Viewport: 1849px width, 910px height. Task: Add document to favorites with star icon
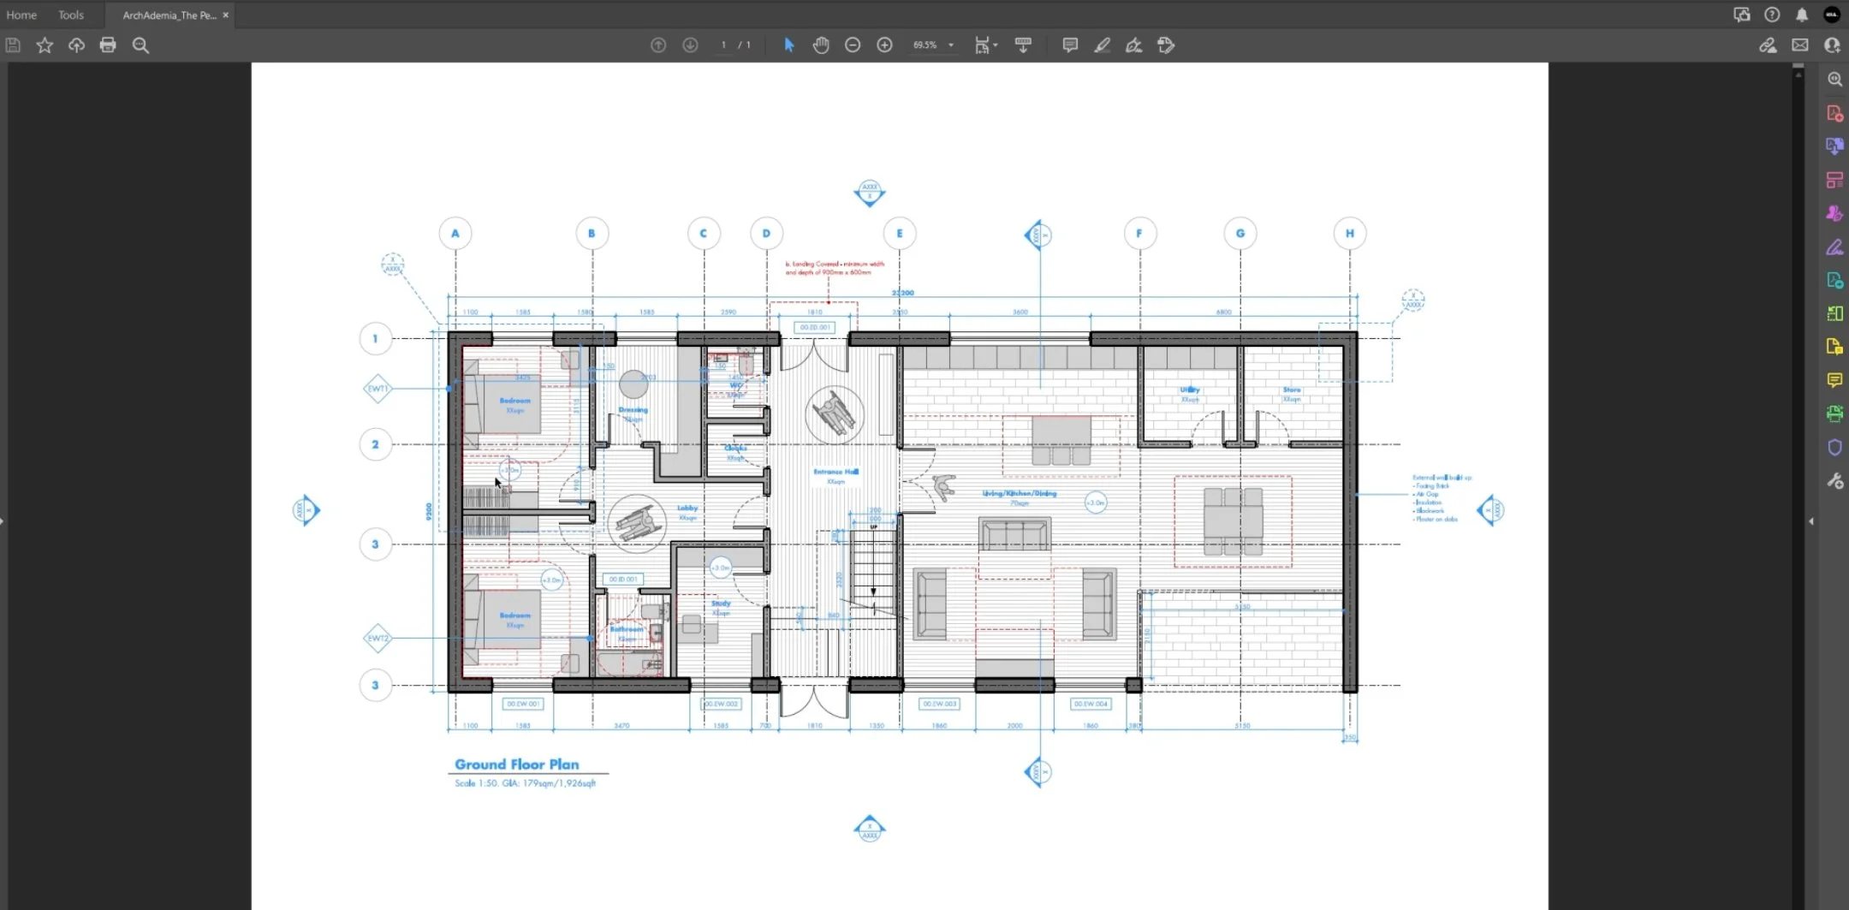point(44,45)
